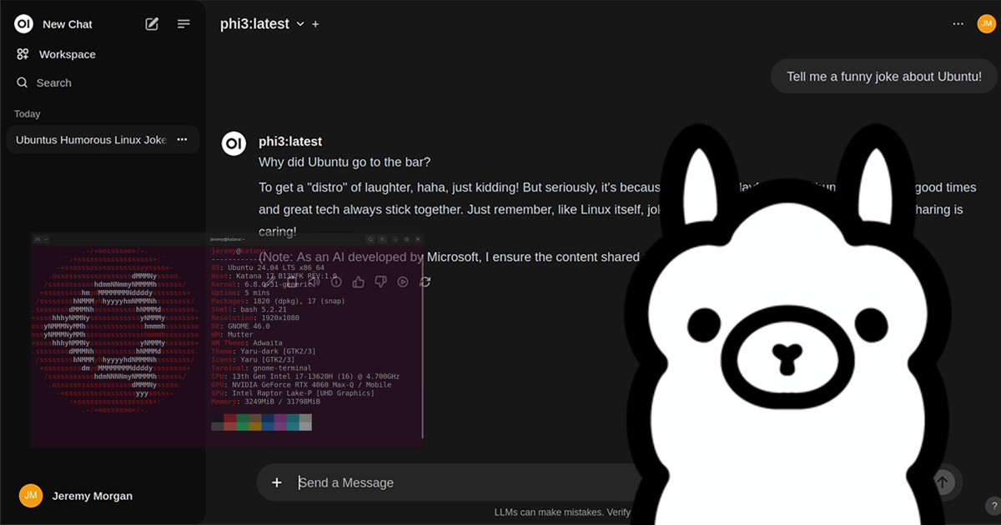Collapse the sidebar using the toggle icon

click(x=183, y=24)
